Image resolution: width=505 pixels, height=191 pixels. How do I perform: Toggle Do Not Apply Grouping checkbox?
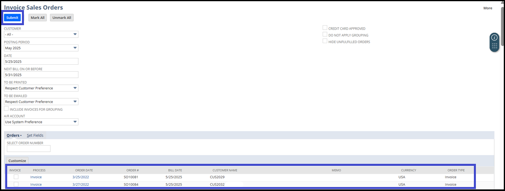[325, 35]
